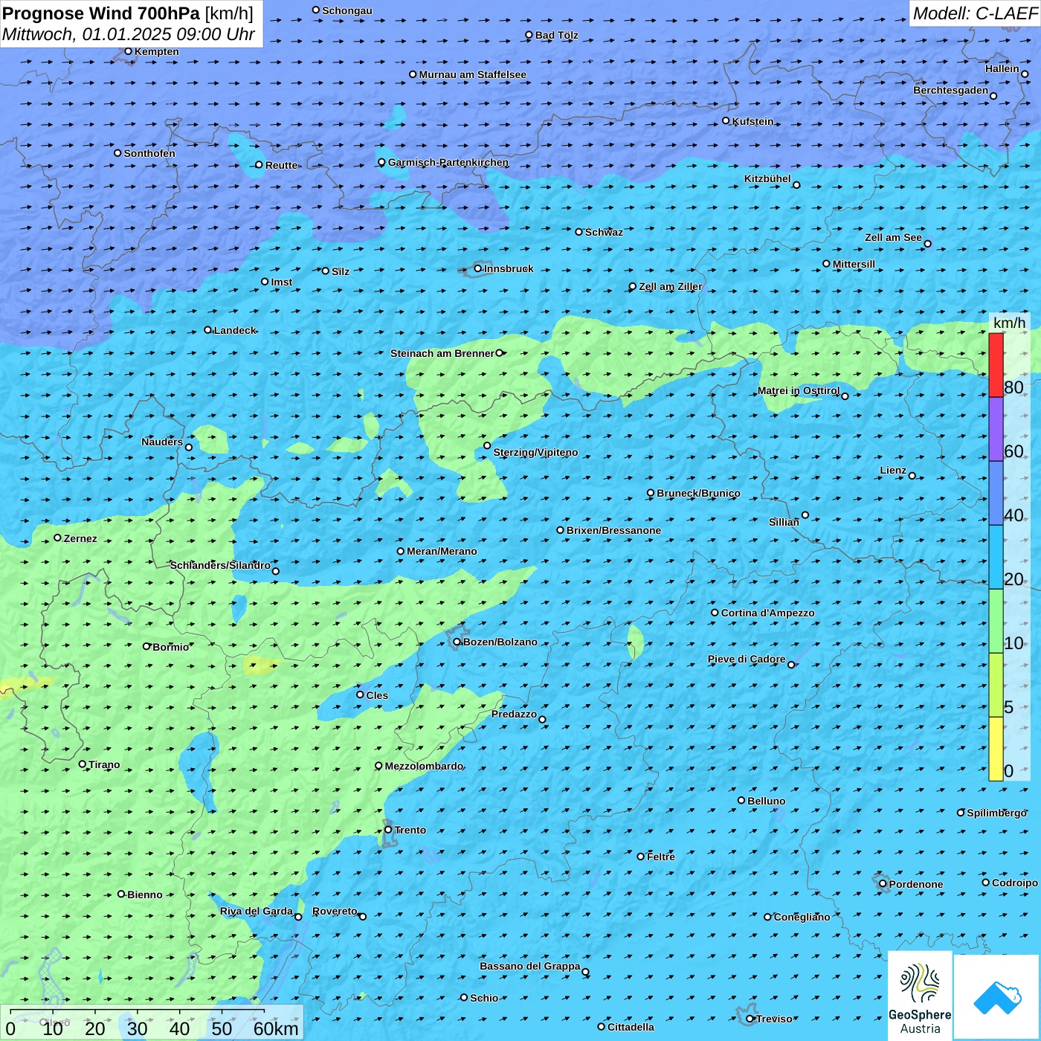Click the Nauders city marker
The height and width of the screenshot is (1041, 1041).
[x=189, y=448]
